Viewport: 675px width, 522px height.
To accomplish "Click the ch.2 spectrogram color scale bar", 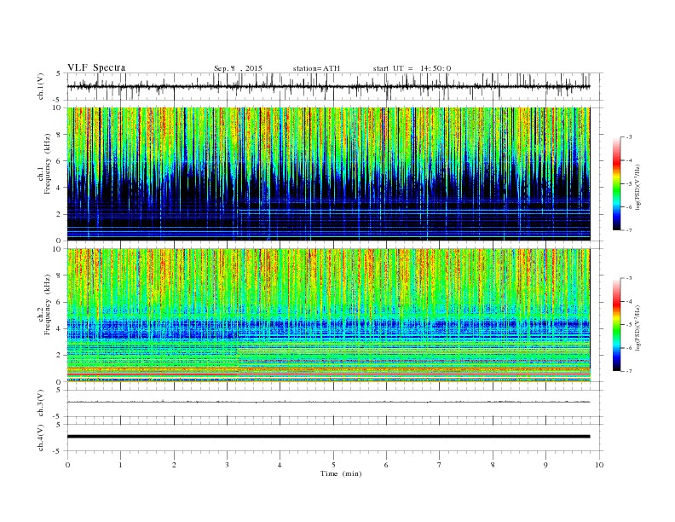I will coord(616,324).
